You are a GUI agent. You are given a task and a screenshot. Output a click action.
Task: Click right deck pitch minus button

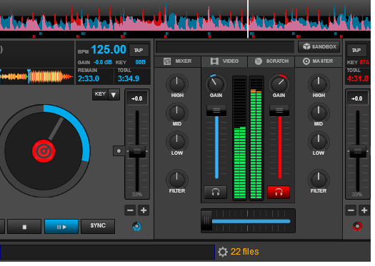point(351,210)
